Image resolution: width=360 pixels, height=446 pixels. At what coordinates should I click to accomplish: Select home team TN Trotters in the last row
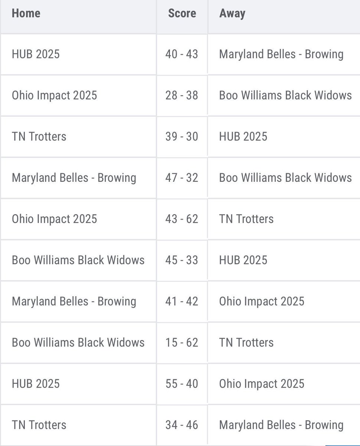[x=39, y=425]
